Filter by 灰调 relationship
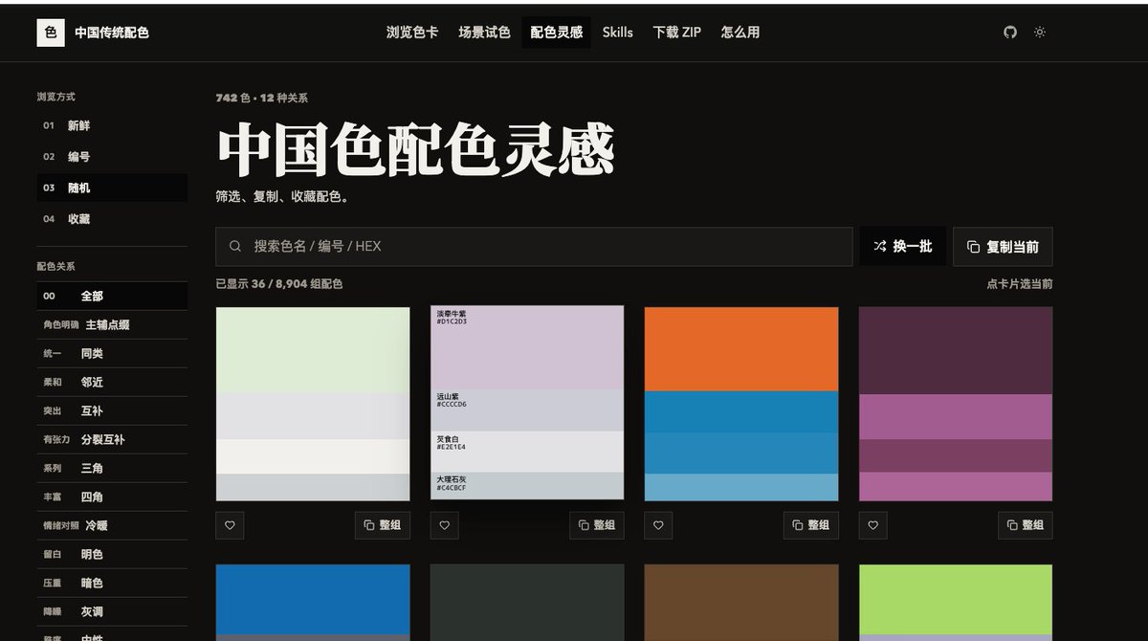The image size is (1148, 641). tap(112, 612)
